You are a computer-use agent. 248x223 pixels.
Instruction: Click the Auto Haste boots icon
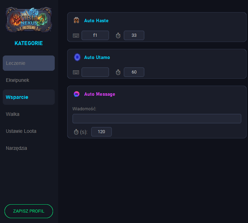click(x=77, y=20)
